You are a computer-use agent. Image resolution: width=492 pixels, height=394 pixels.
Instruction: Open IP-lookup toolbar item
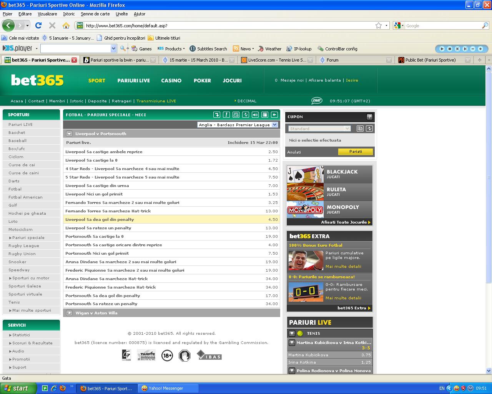pos(299,49)
